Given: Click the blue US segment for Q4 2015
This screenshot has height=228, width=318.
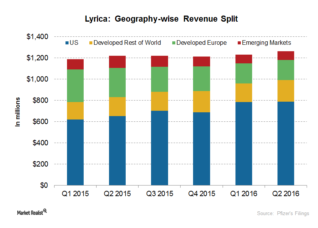Looking at the screenshot, I should [201, 149].
